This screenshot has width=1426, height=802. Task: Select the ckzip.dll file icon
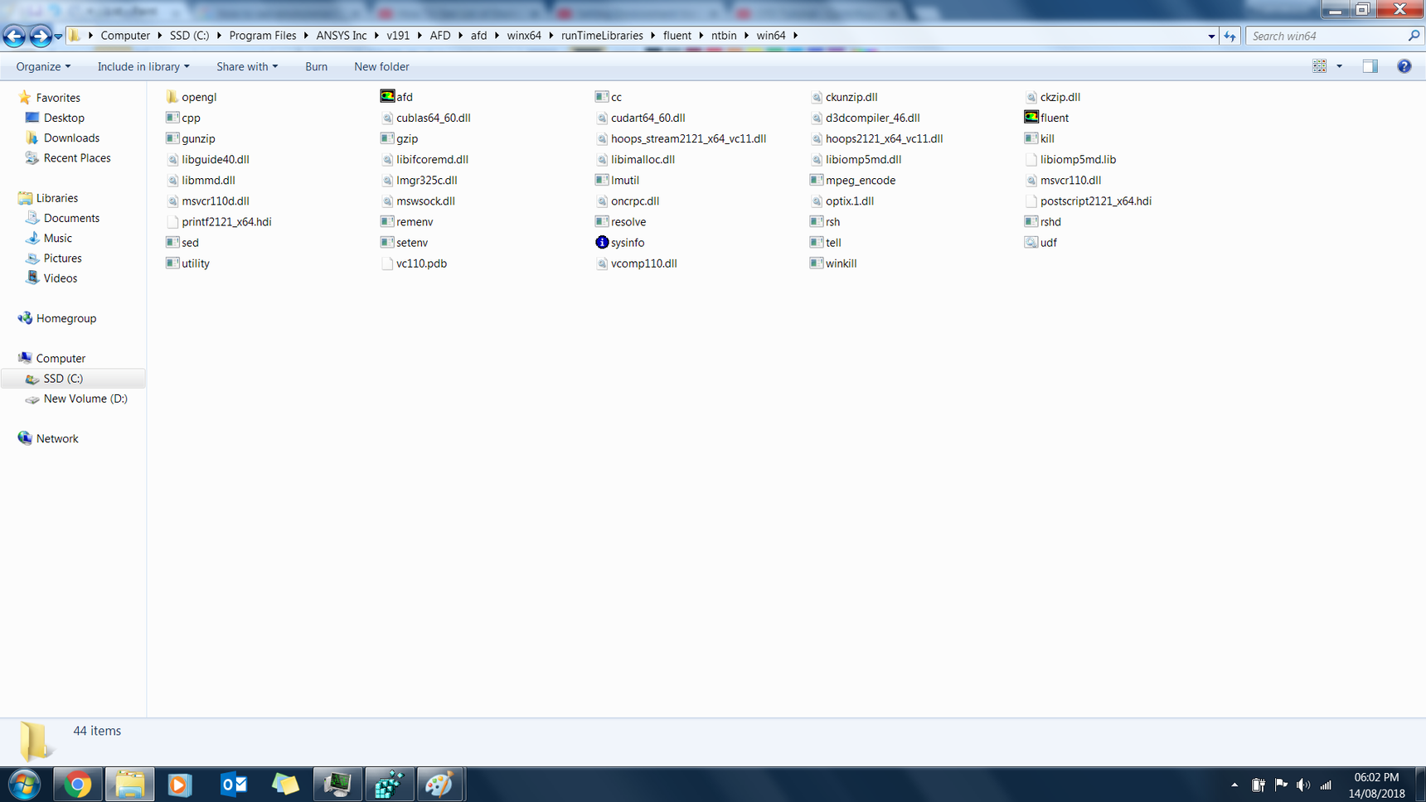[1031, 97]
